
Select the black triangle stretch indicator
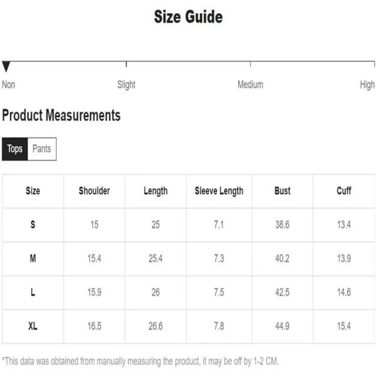(6, 66)
